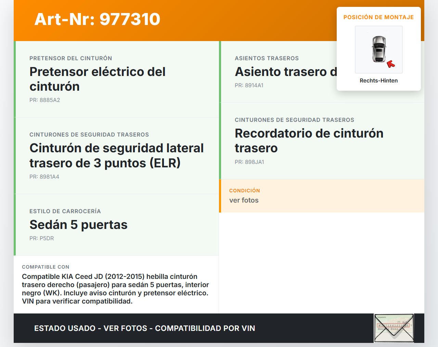
Task: Click the PR: 898JA1 code
Action: [x=249, y=162]
